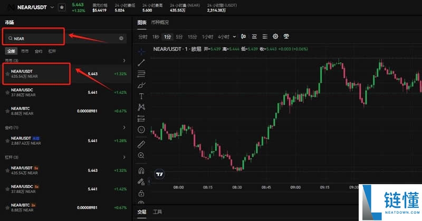Select the ruler measure tool
The height and width of the screenshot is (221, 422).
coord(141,145)
